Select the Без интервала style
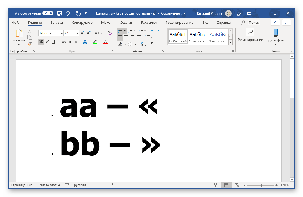 click(198, 37)
